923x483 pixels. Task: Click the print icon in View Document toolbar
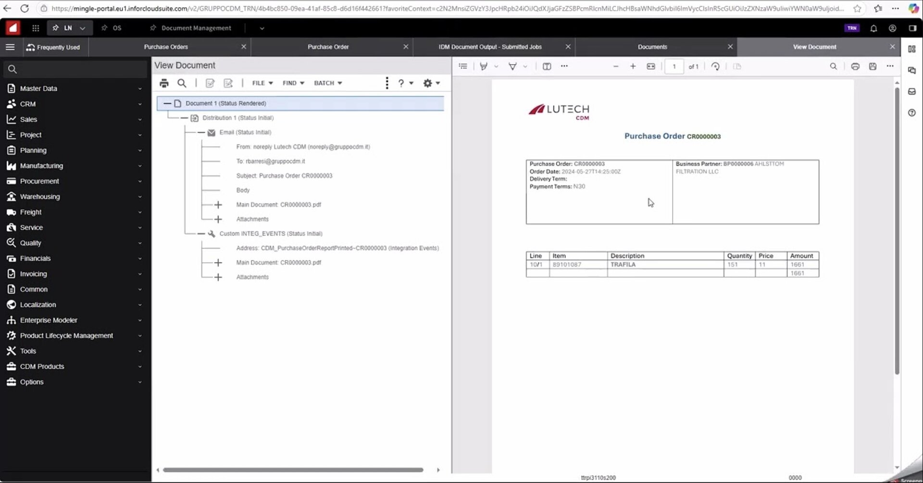[x=164, y=83]
